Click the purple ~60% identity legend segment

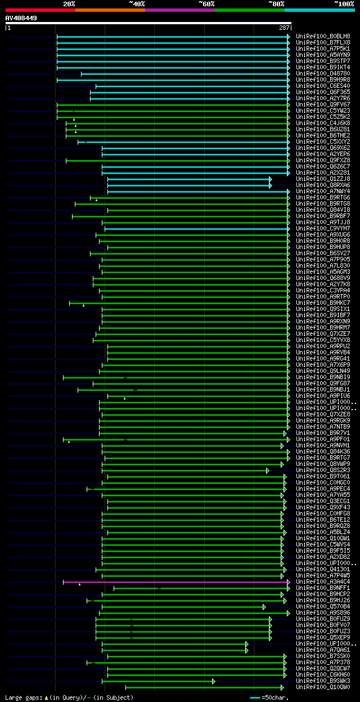179,10
